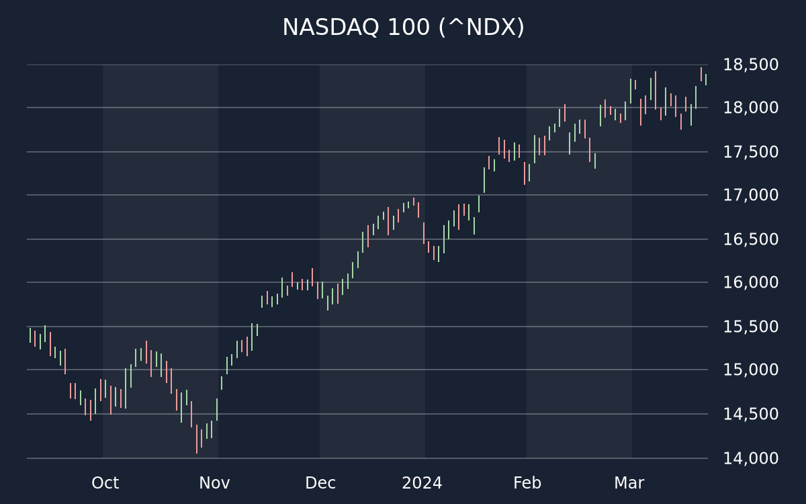The image size is (806, 504).
Task: Click the 15,500 price axis label
Action: pos(750,327)
